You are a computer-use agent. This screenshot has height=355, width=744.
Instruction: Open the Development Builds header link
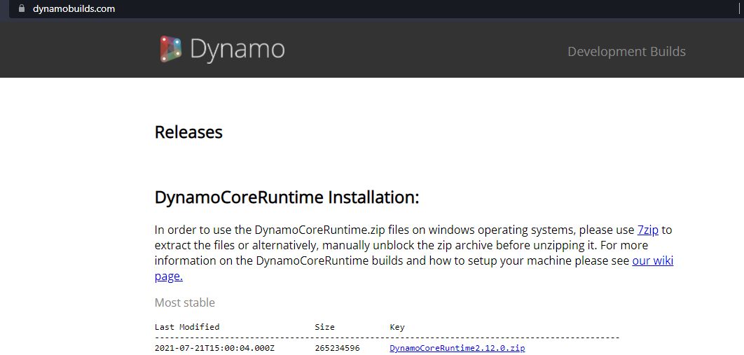pos(626,51)
